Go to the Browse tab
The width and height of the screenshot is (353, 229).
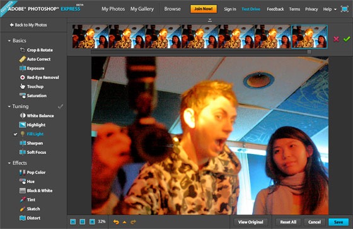pos(173,9)
